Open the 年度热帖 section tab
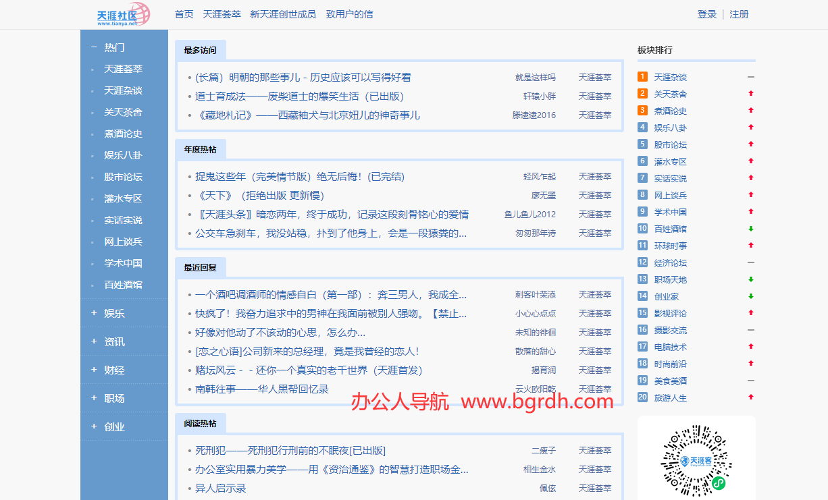The image size is (828, 500). click(201, 150)
